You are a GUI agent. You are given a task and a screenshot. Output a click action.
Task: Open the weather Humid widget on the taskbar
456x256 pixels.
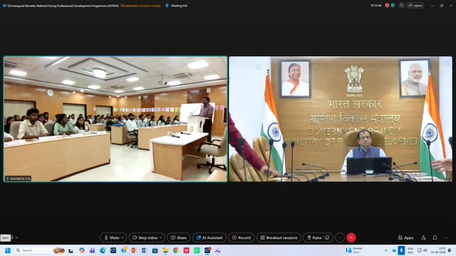tap(354, 250)
